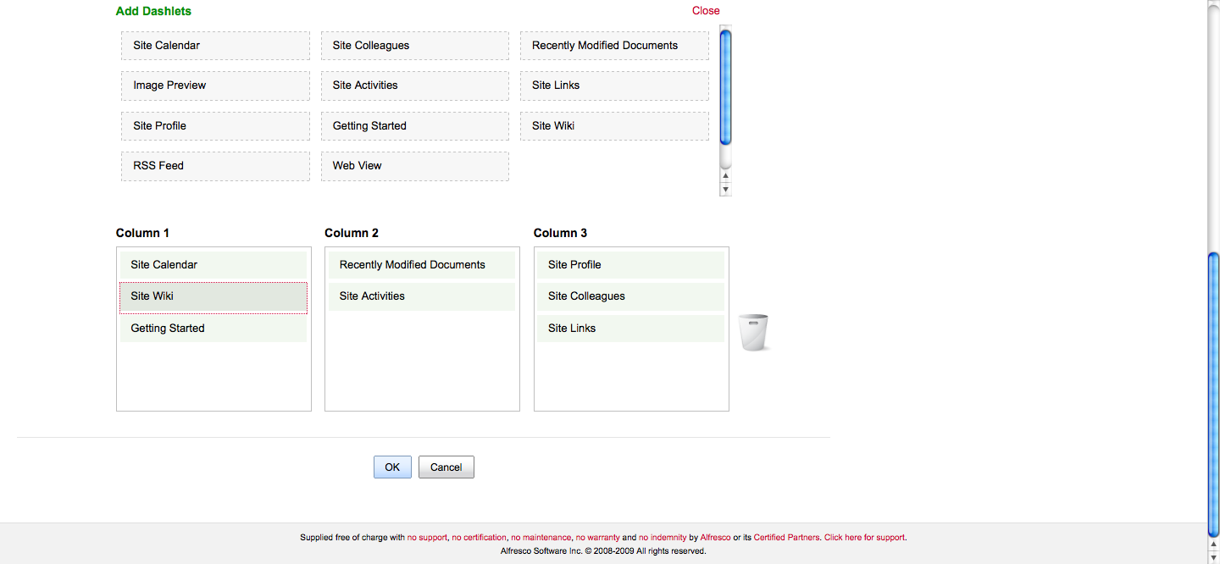
Task: Select Site Wiki in available dashlets
Action: (614, 126)
